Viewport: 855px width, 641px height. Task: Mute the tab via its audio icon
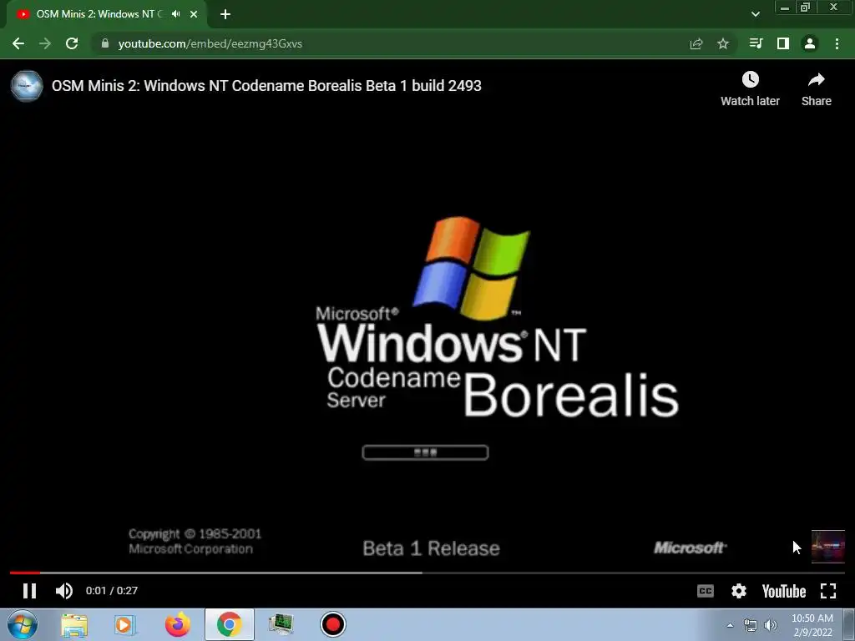175,14
